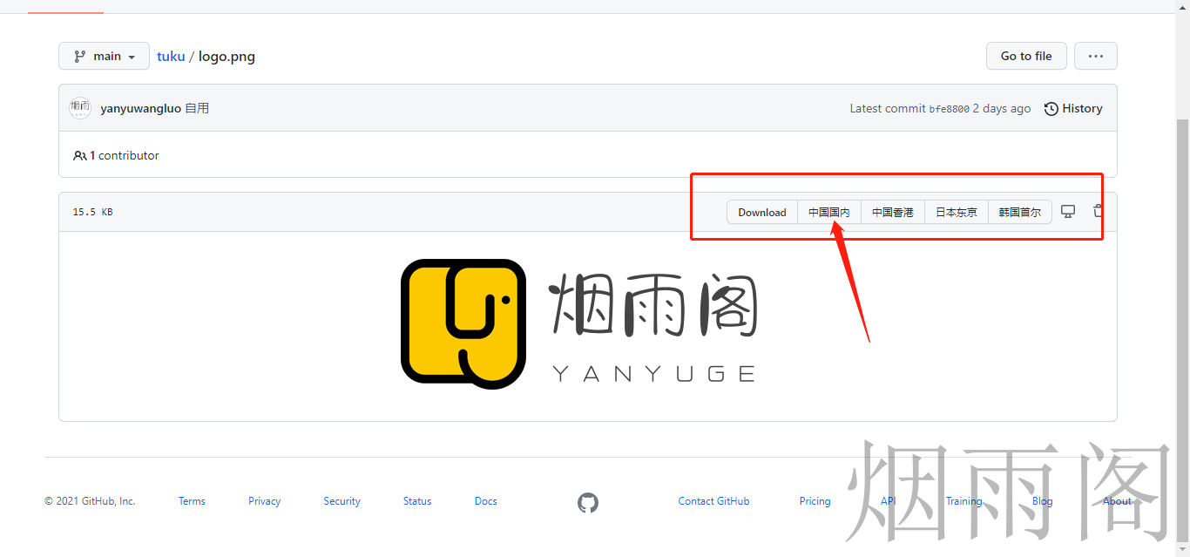
Task: View file History
Action: 1073,108
